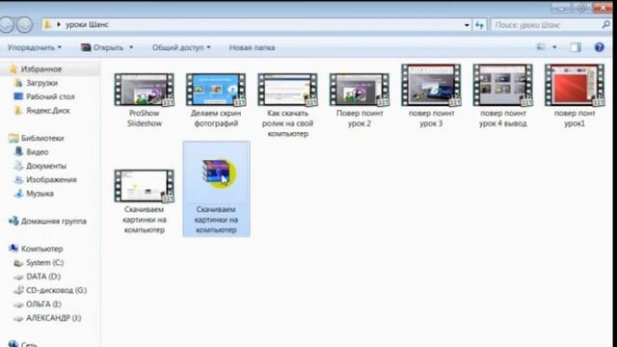
Task: Select Компьютер in navigation pane
Action: (x=41, y=249)
